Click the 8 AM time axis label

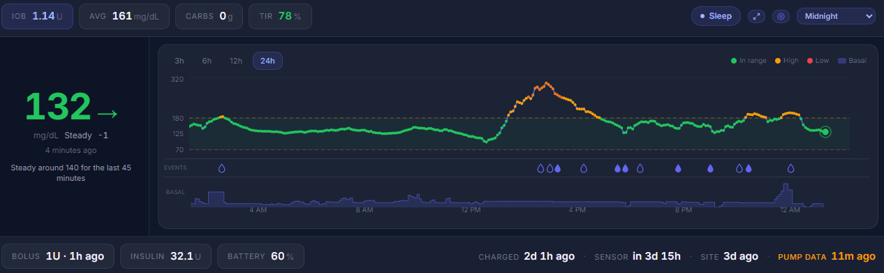pos(364,210)
